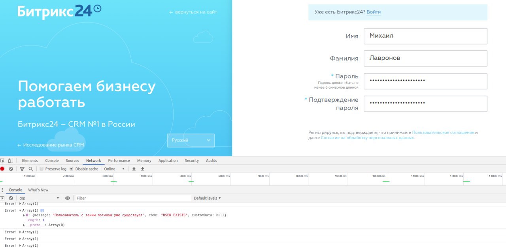This screenshot has height=248, width=506.
Task: Expand the __proto__ Array(0) entry
Action: point(24,225)
